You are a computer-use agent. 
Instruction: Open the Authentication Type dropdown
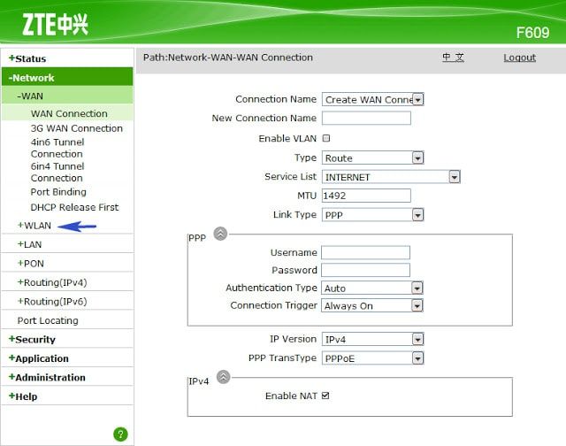point(372,288)
